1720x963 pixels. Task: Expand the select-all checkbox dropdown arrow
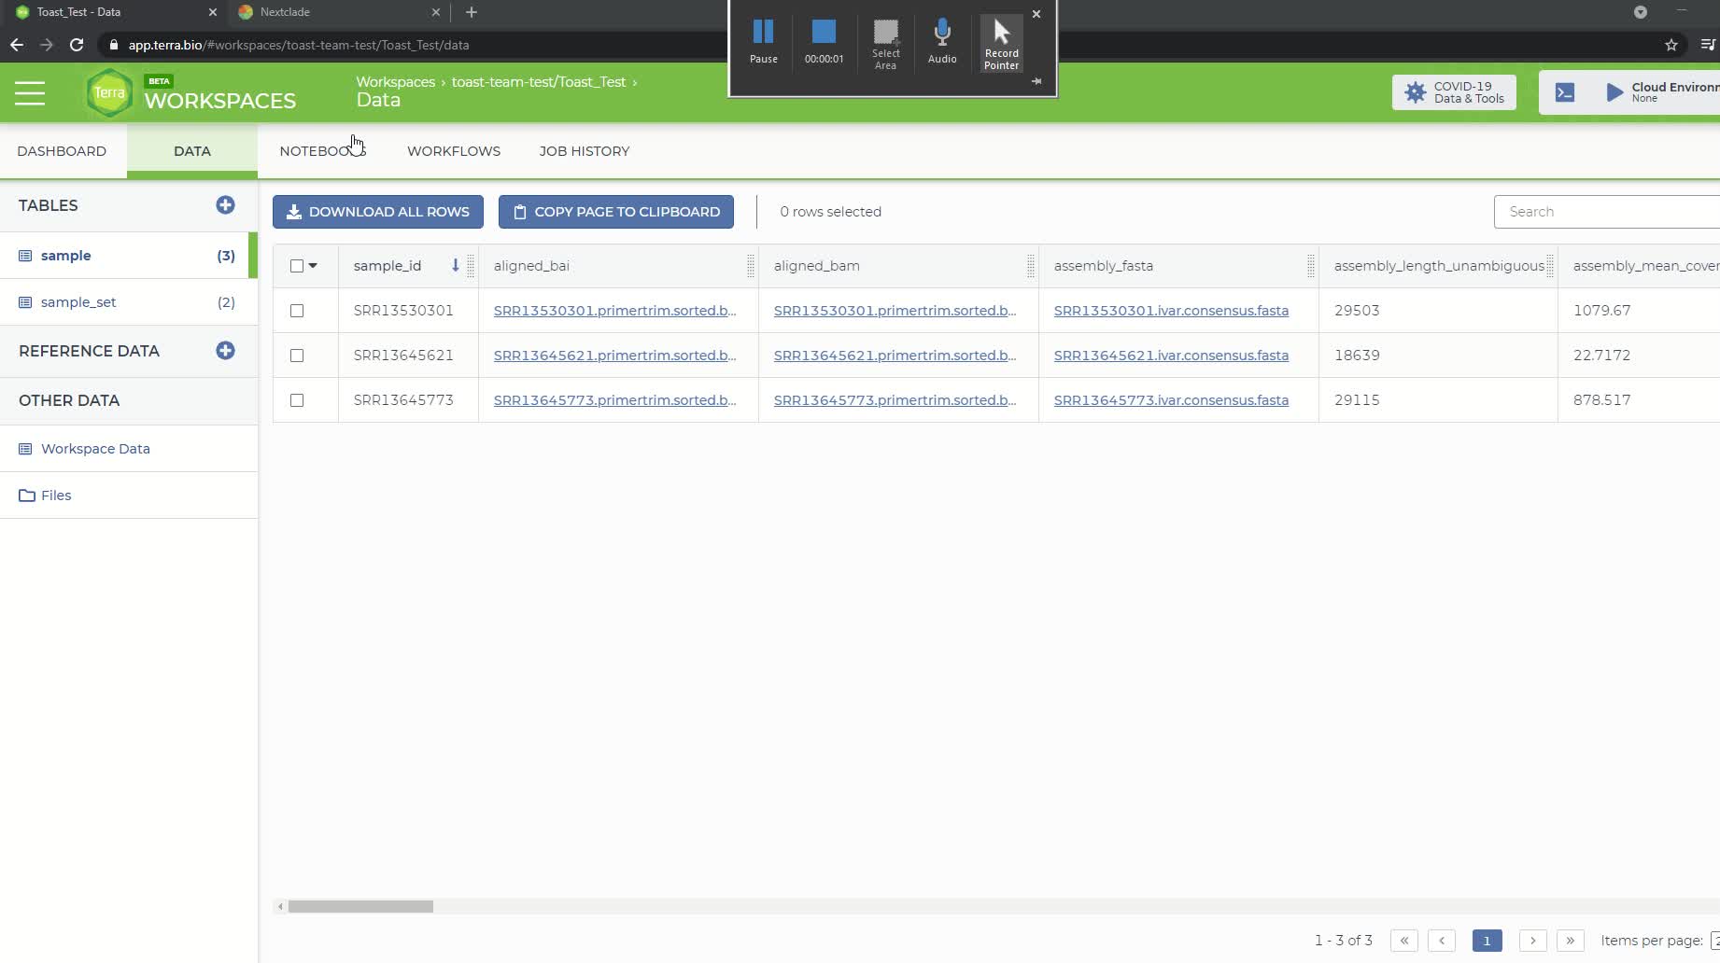(314, 266)
